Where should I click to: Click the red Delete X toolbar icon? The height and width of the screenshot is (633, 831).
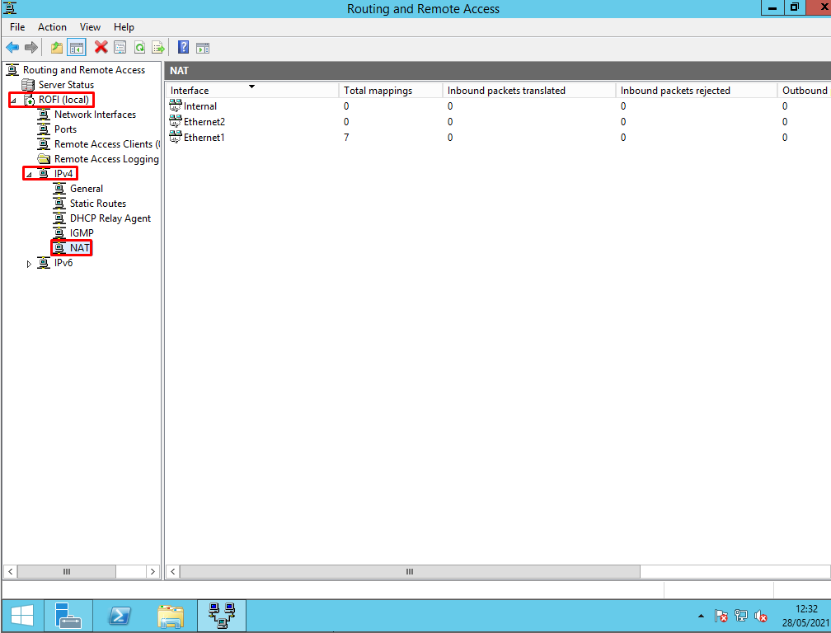[x=101, y=47]
